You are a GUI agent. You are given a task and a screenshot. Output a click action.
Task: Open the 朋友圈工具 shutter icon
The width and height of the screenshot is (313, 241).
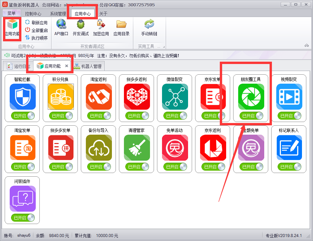click(x=251, y=97)
